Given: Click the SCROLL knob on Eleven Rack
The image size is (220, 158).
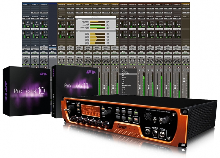Looking at the screenshot, I should (x=108, y=112).
